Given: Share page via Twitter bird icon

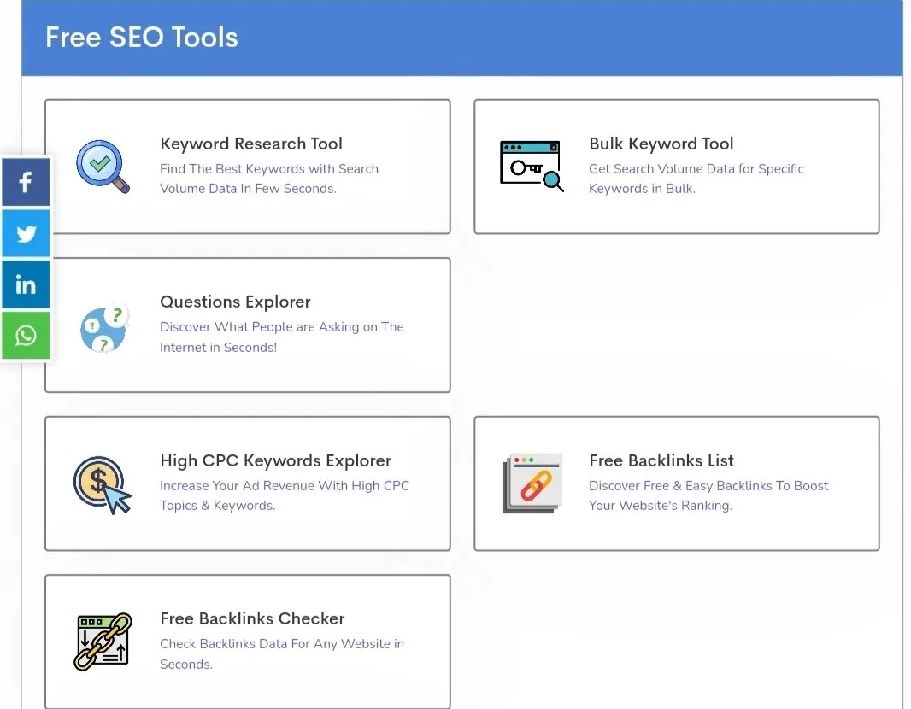Looking at the screenshot, I should coord(26,233).
